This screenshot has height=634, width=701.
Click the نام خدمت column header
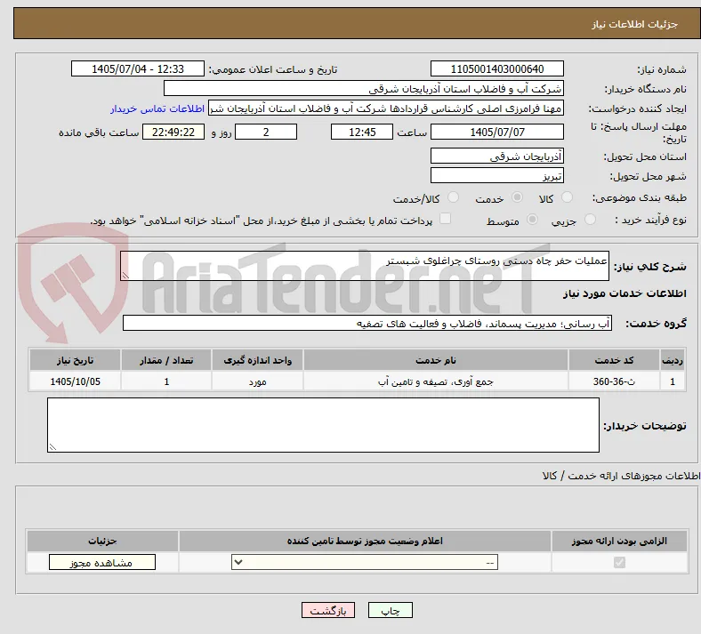(x=436, y=360)
